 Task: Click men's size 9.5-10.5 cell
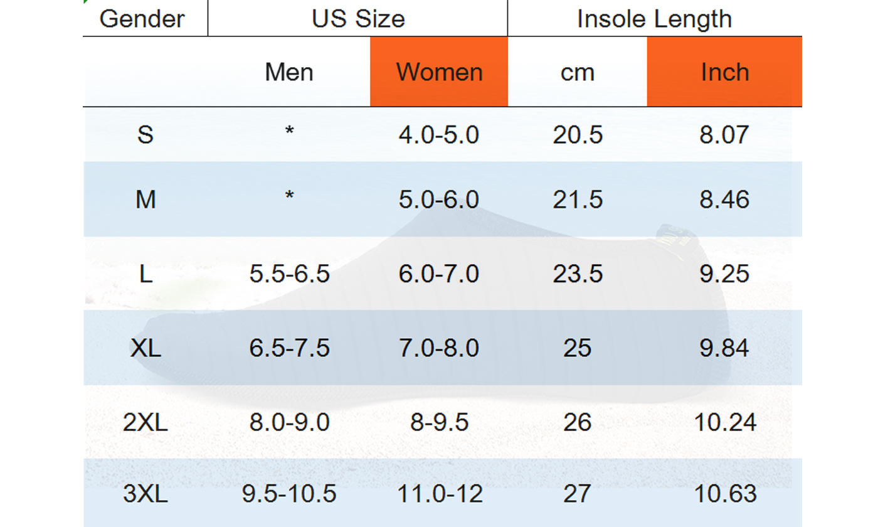pos(289,494)
